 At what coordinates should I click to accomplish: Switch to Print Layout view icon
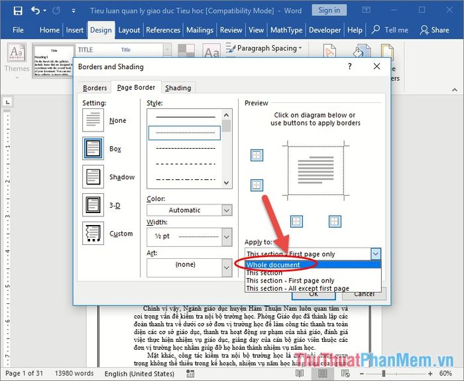pos(323,374)
